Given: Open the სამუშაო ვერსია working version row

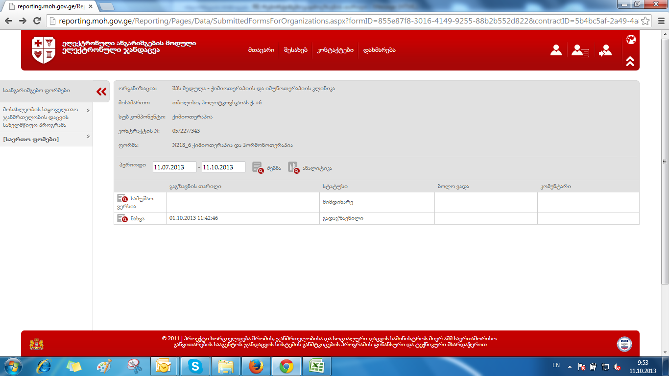Looking at the screenshot, I should coord(122,199).
